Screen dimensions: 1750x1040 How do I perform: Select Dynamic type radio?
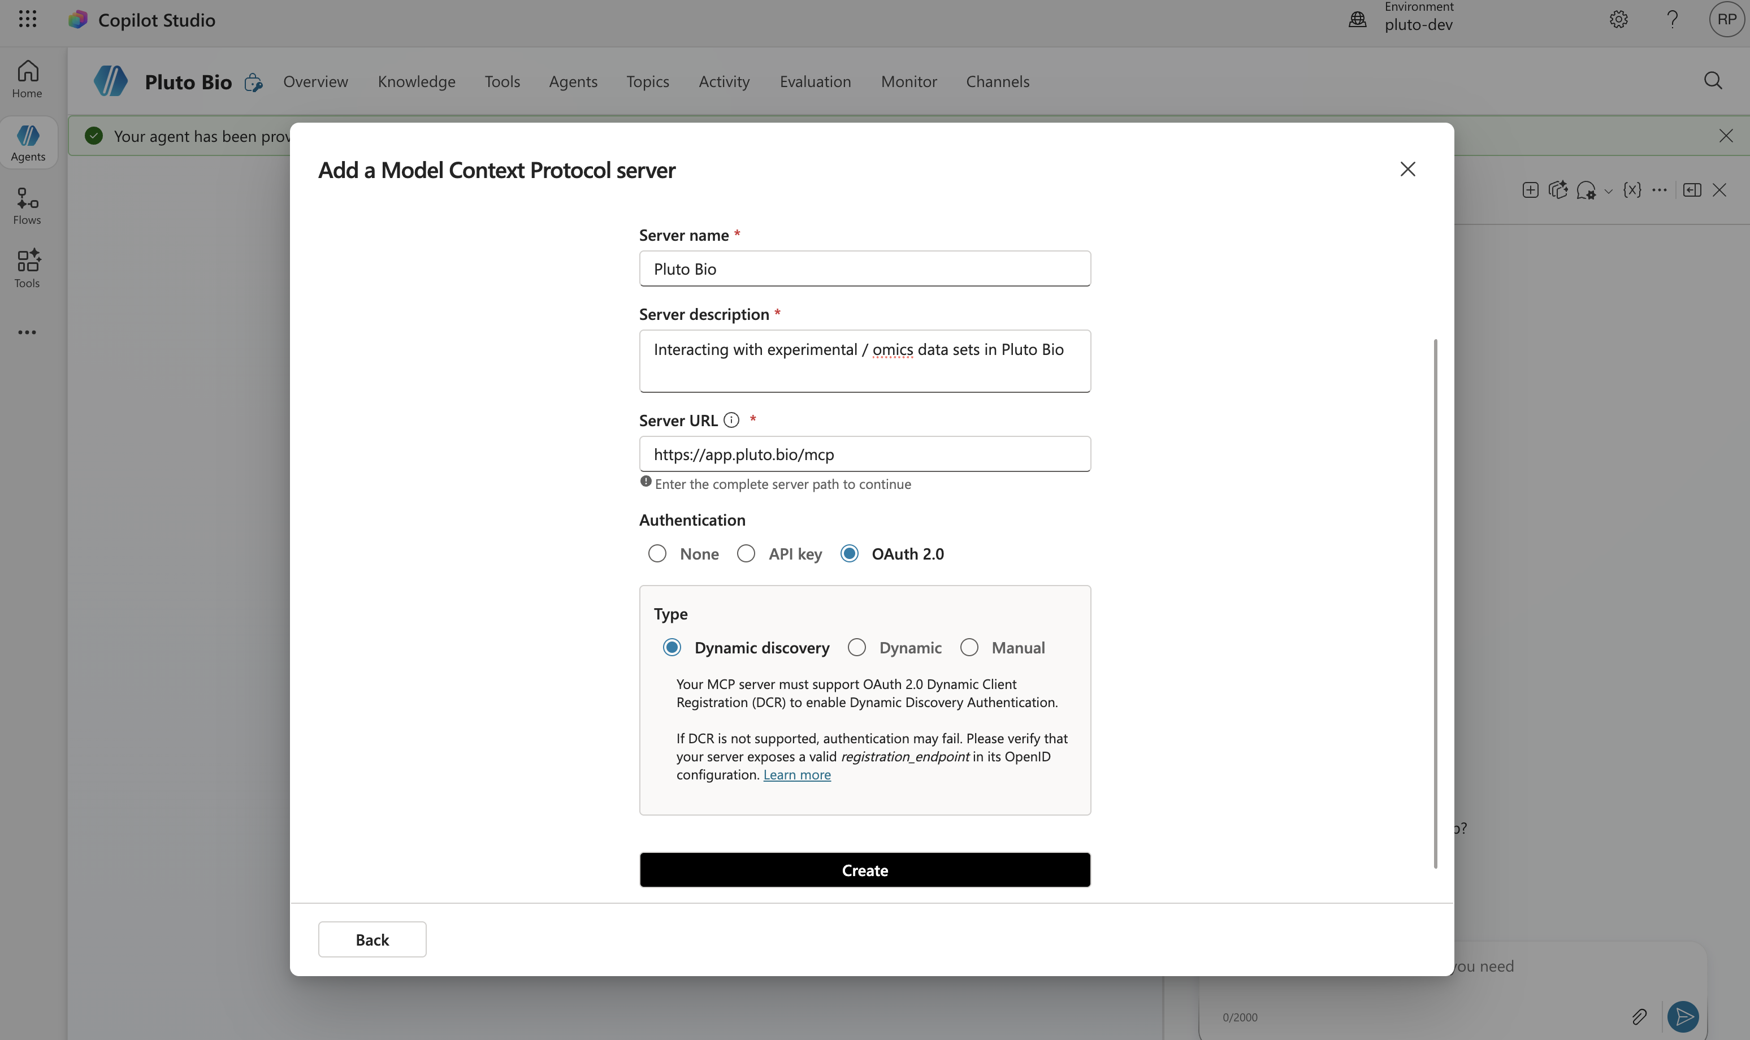tap(856, 648)
